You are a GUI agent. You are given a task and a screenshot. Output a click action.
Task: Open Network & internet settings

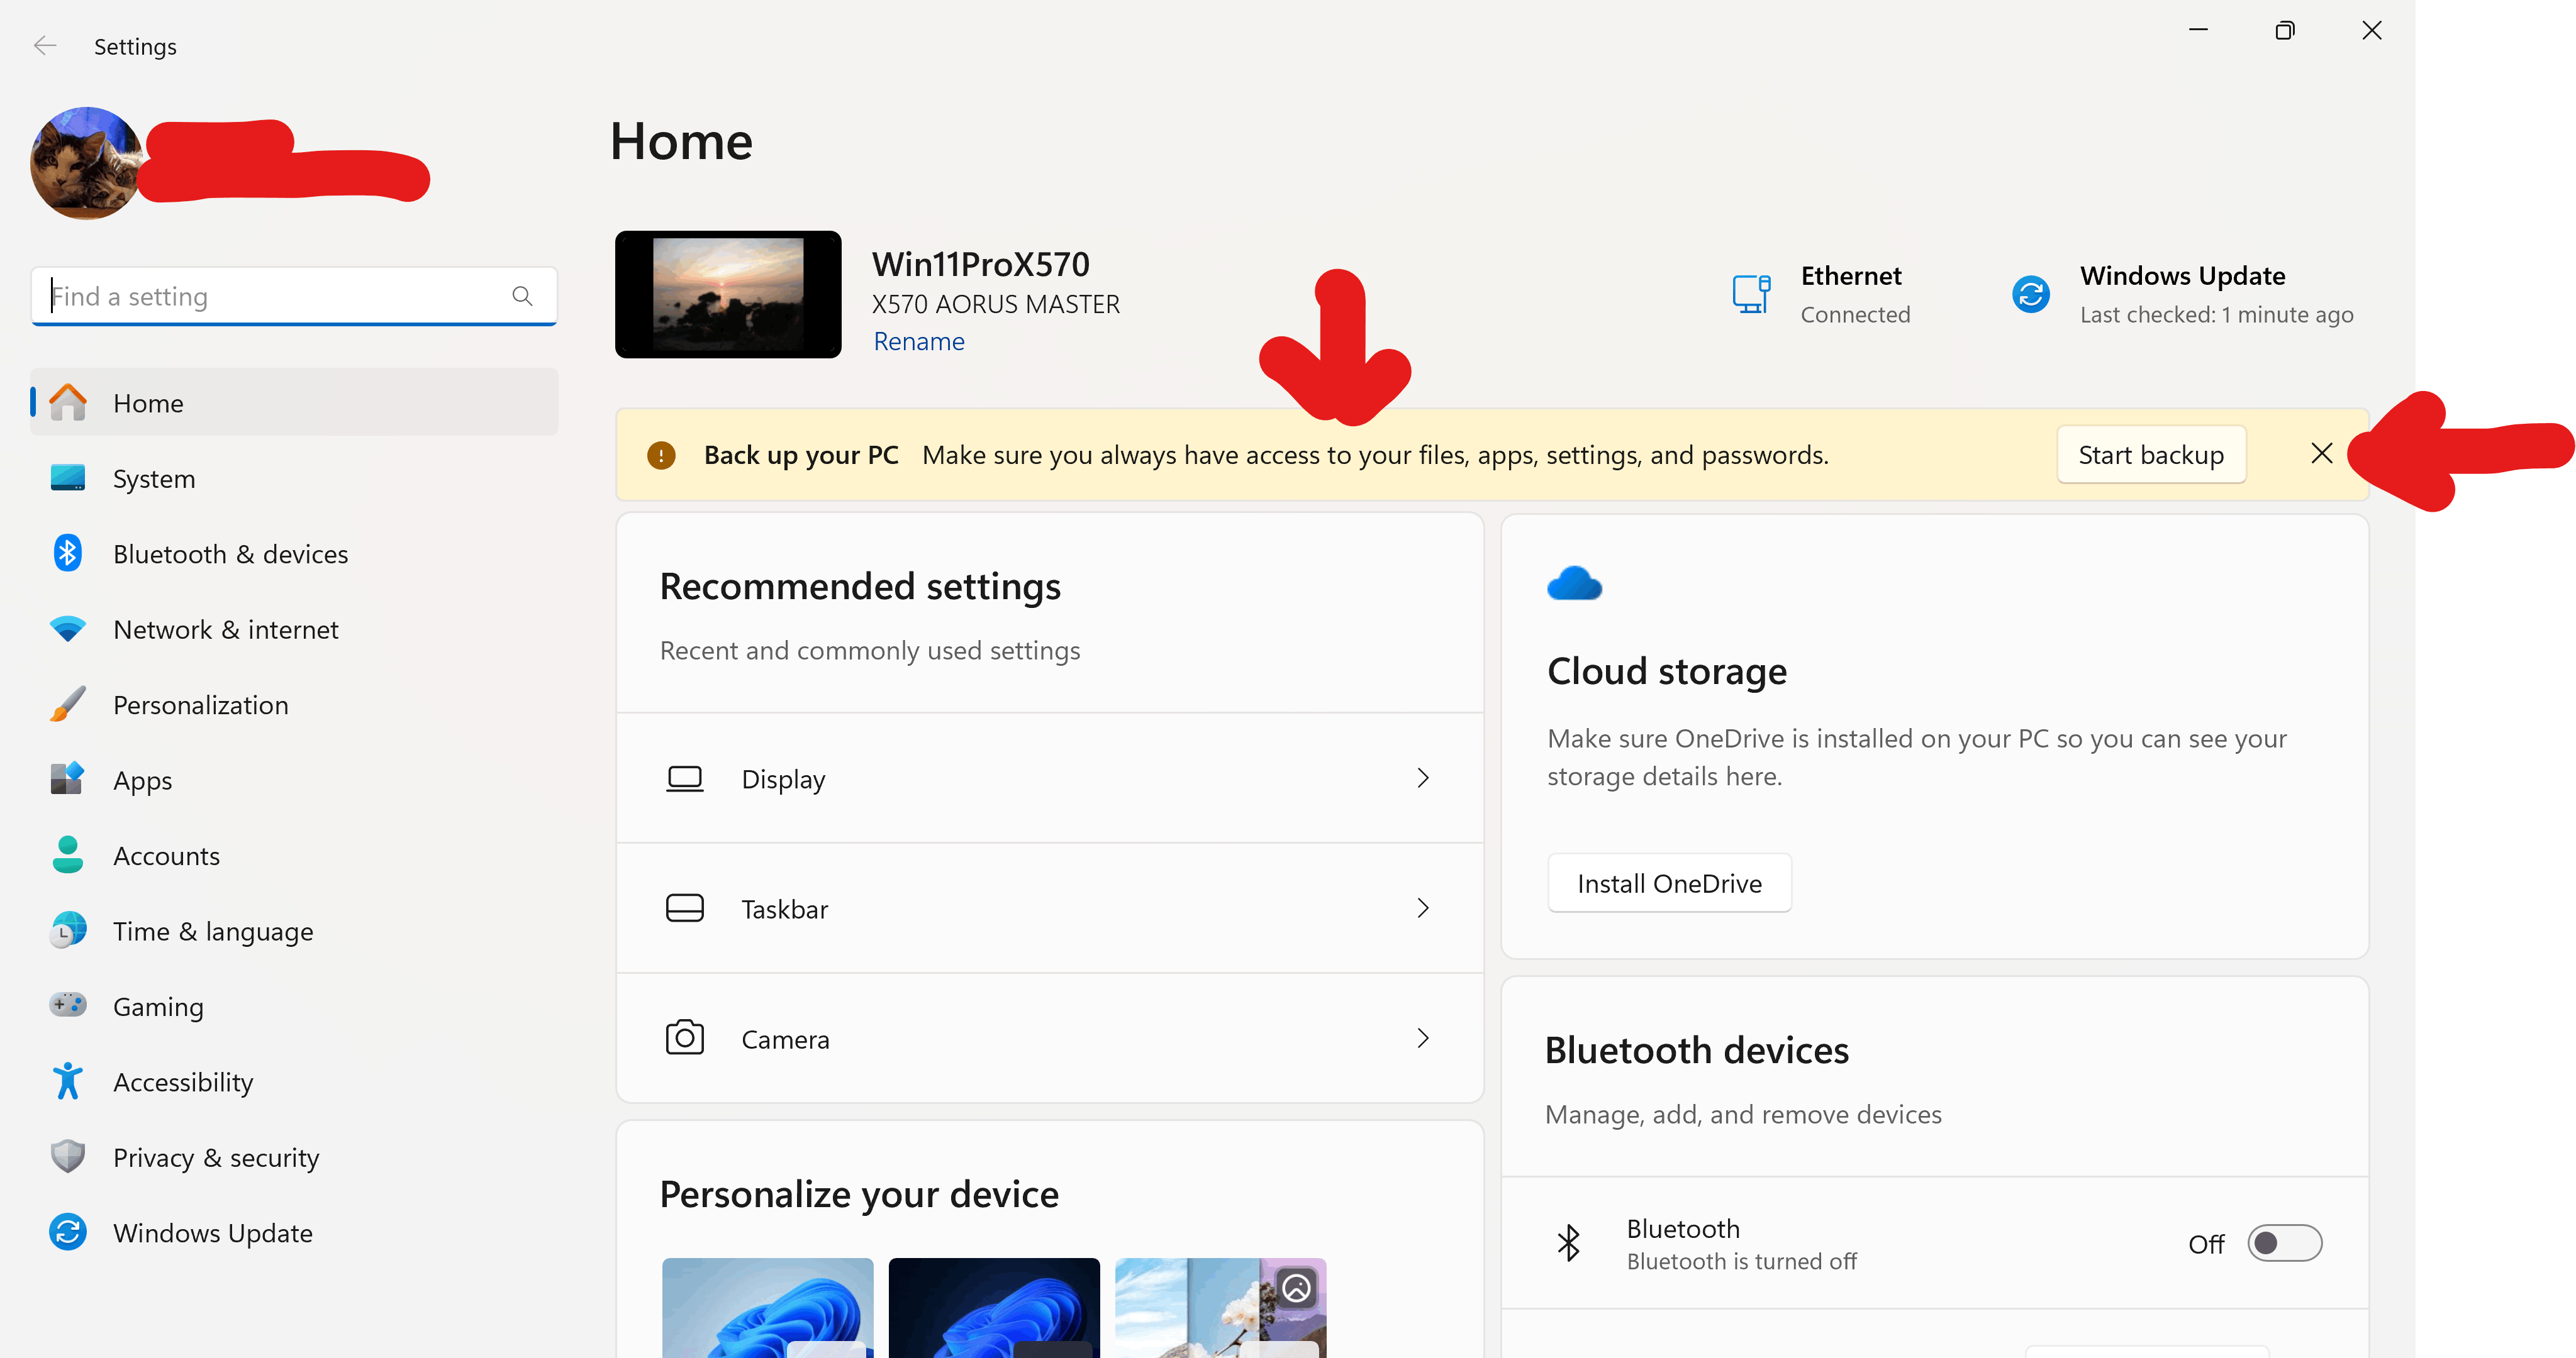tap(294, 629)
